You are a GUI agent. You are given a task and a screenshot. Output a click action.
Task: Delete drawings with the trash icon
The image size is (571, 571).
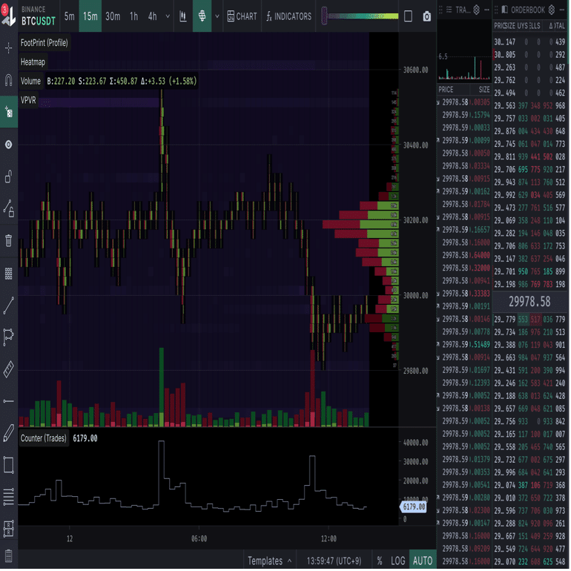8,240
